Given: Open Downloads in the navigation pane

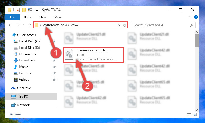Looking at the screenshot, I should (27, 60).
